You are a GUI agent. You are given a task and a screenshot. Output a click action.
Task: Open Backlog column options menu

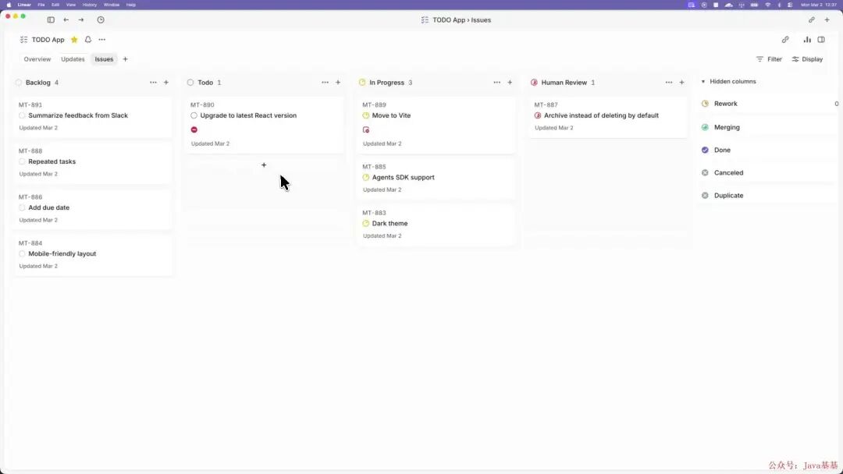pyautogui.click(x=153, y=83)
